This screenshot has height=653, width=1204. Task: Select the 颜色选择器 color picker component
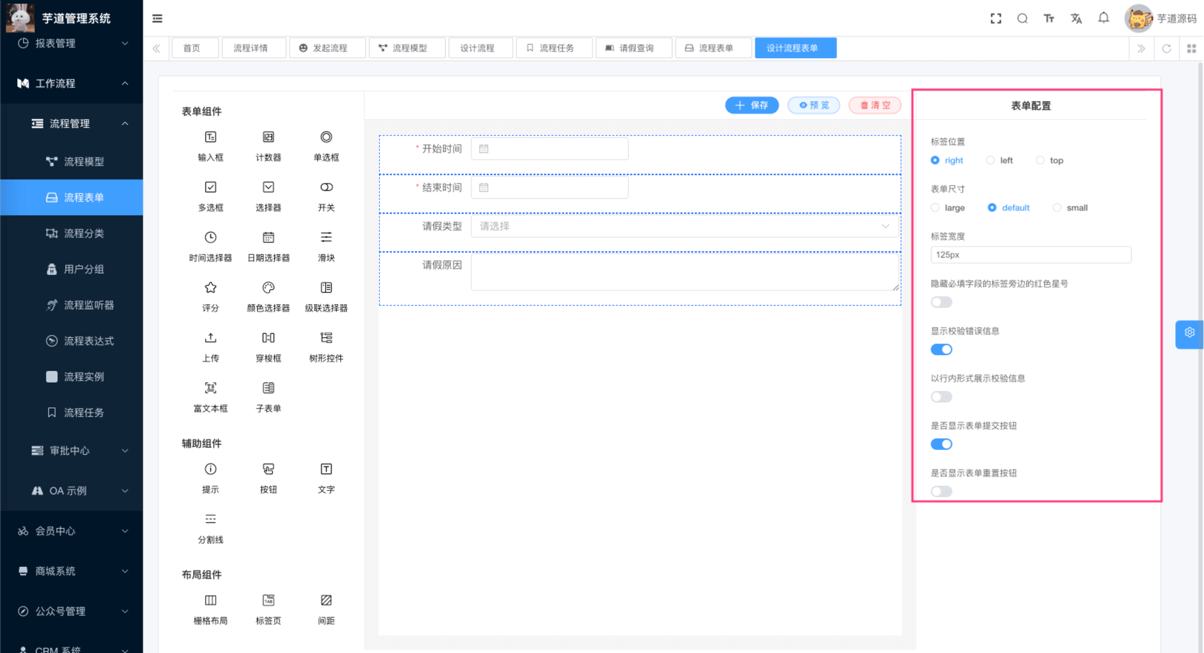point(268,296)
